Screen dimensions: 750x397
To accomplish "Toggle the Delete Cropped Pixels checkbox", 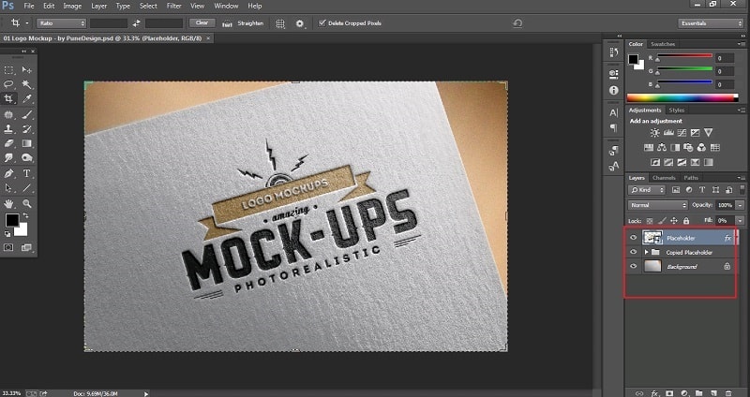I will pos(323,22).
